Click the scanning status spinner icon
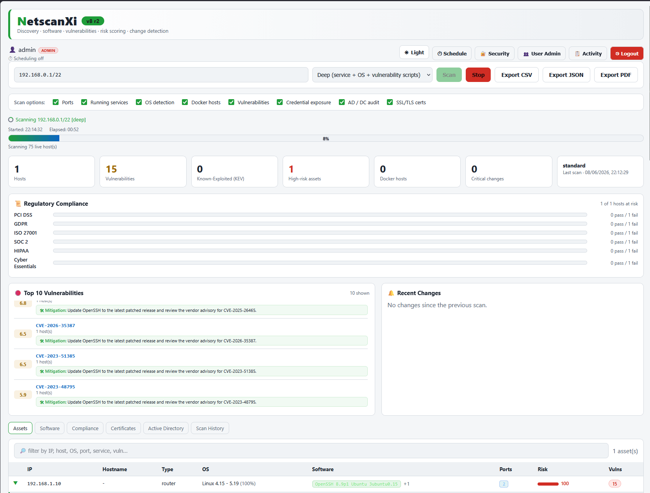 click(11, 120)
